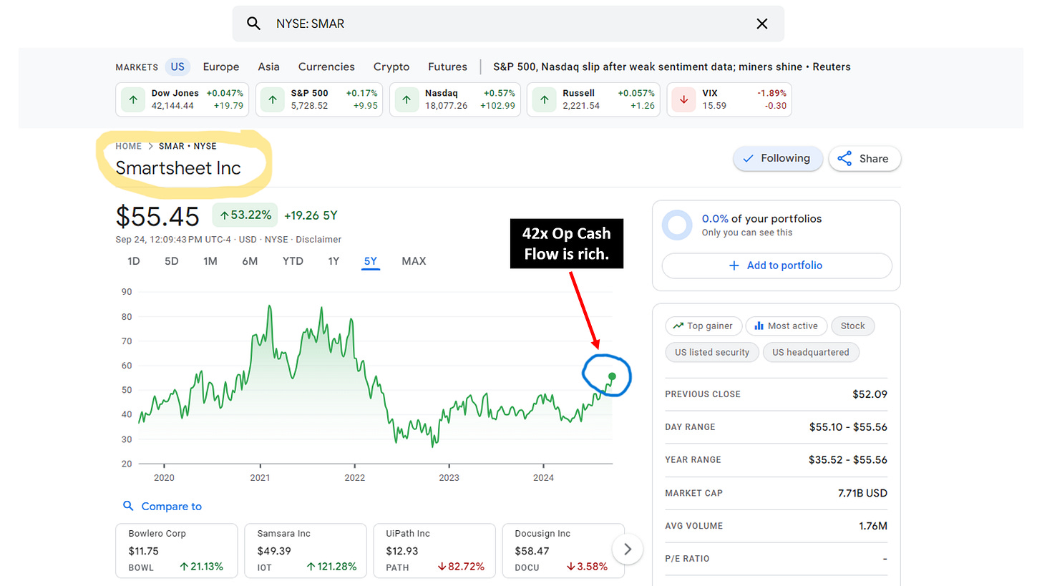Click the plus icon on Add to portfolio
1042x586 pixels.
[x=734, y=265]
